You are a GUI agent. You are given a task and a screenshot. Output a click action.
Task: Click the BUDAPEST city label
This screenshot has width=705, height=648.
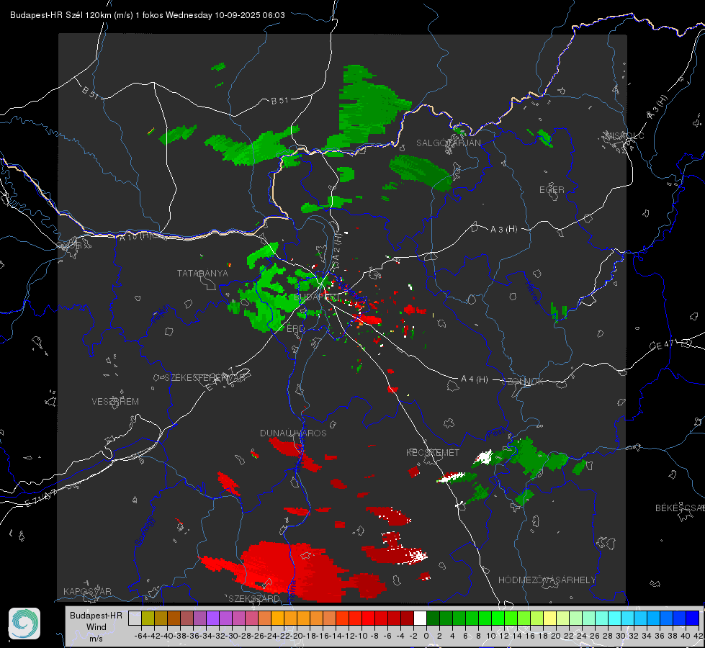coord(315,297)
